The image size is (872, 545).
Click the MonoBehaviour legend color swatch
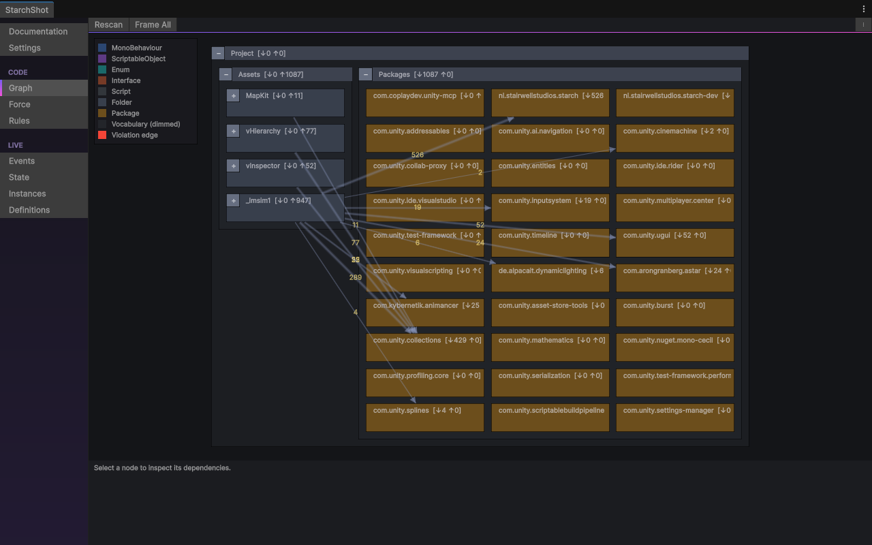pyautogui.click(x=102, y=48)
